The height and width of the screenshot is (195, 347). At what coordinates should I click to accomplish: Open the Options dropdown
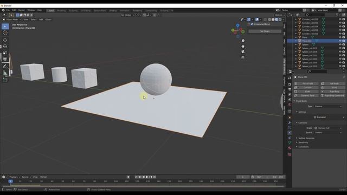(x=280, y=15)
